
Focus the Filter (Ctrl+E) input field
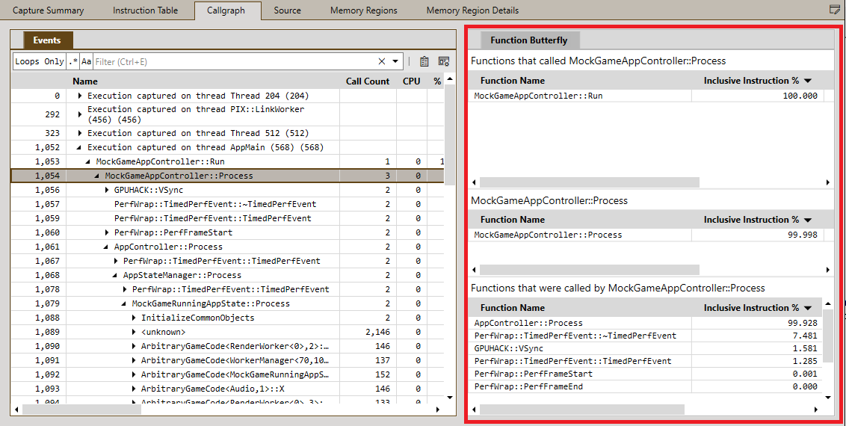pyautogui.click(x=235, y=61)
